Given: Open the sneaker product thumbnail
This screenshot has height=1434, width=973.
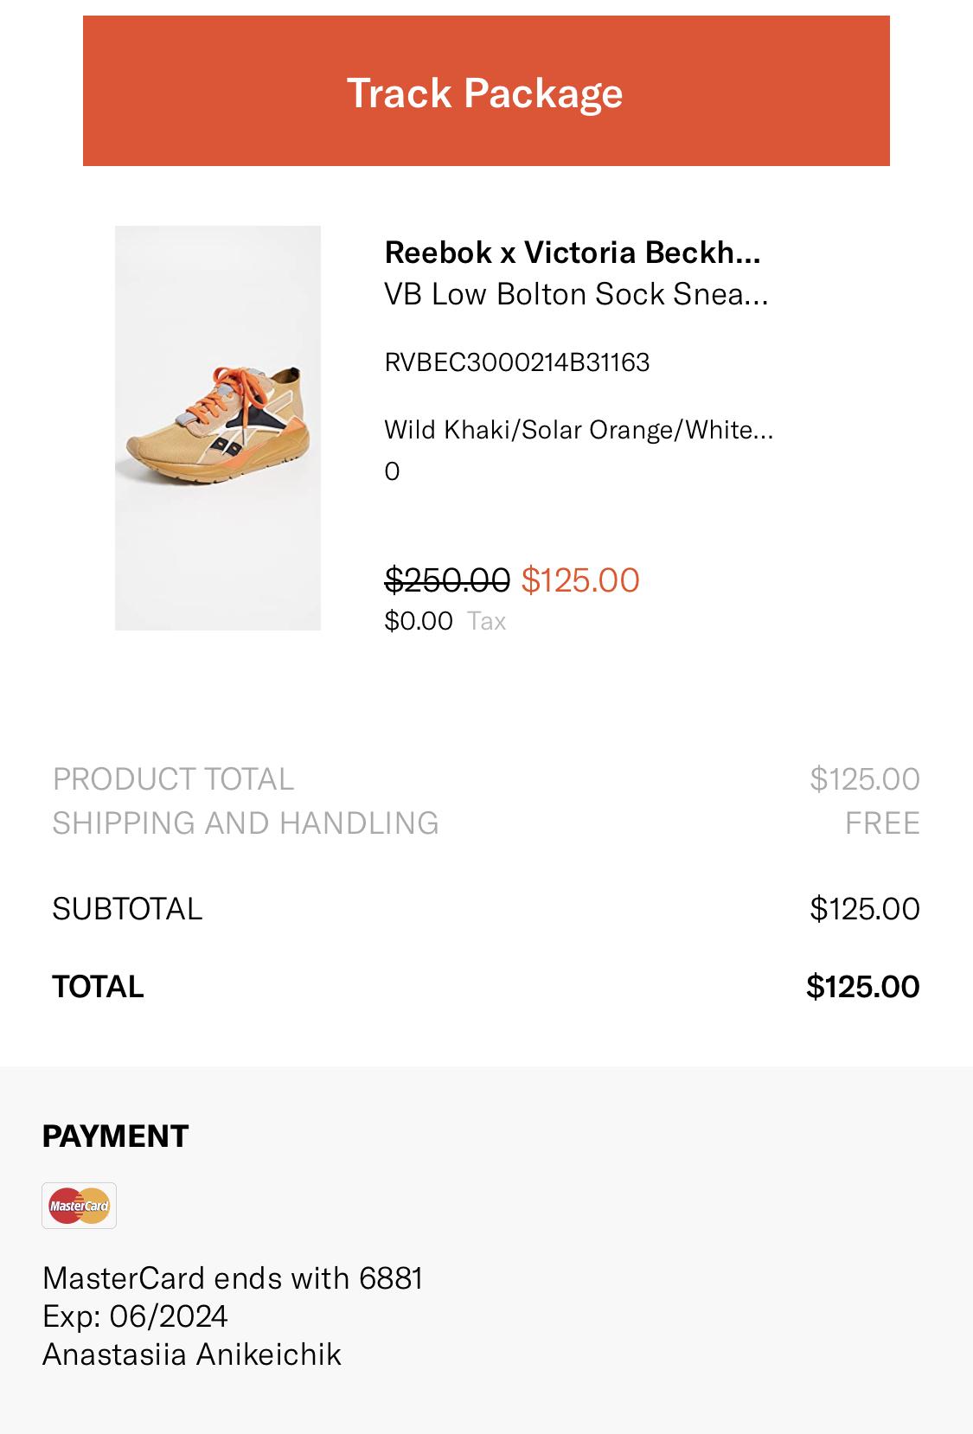Looking at the screenshot, I should (x=218, y=427).
